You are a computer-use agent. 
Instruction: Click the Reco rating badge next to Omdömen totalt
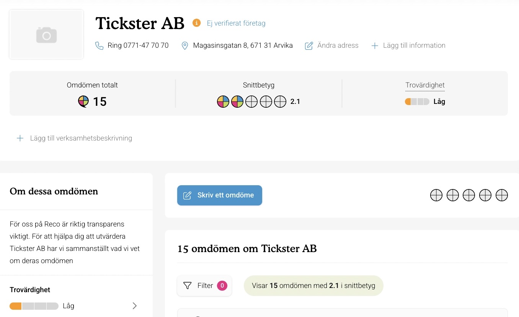click(x=83, y=101)
